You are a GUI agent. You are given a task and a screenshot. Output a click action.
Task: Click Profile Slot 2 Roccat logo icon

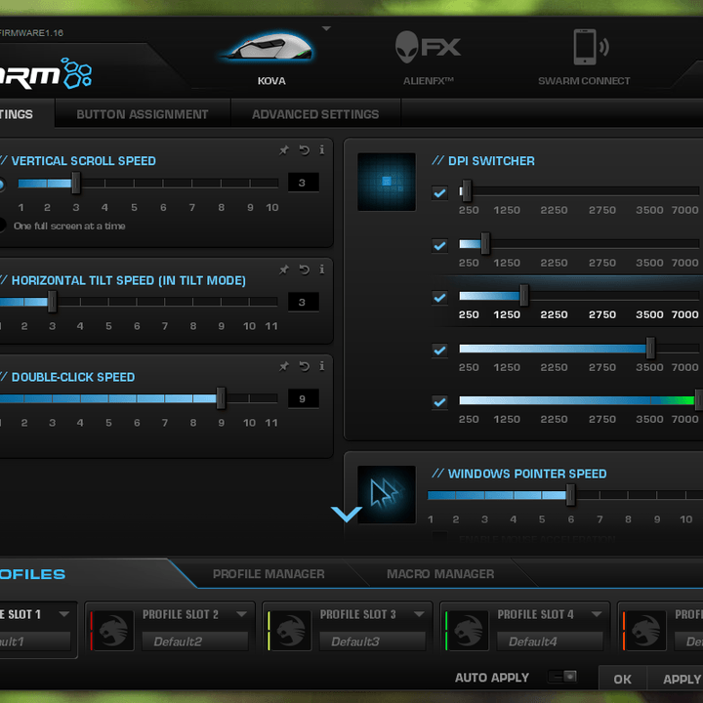(112, 631)
